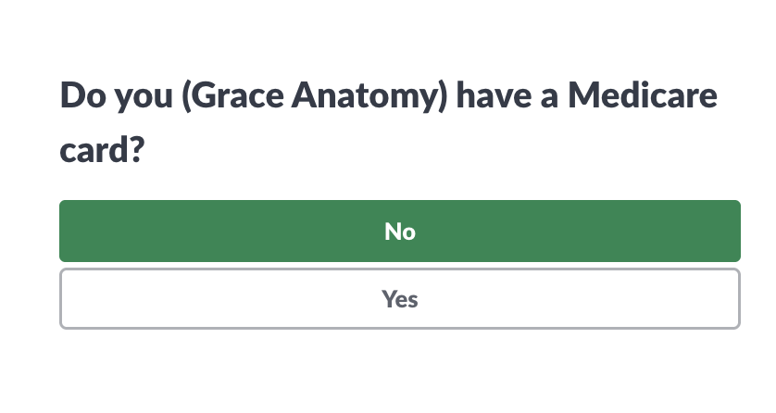776x413 pixels.
Task: Select No for the Medicare card question
Action: pos(399,232)
